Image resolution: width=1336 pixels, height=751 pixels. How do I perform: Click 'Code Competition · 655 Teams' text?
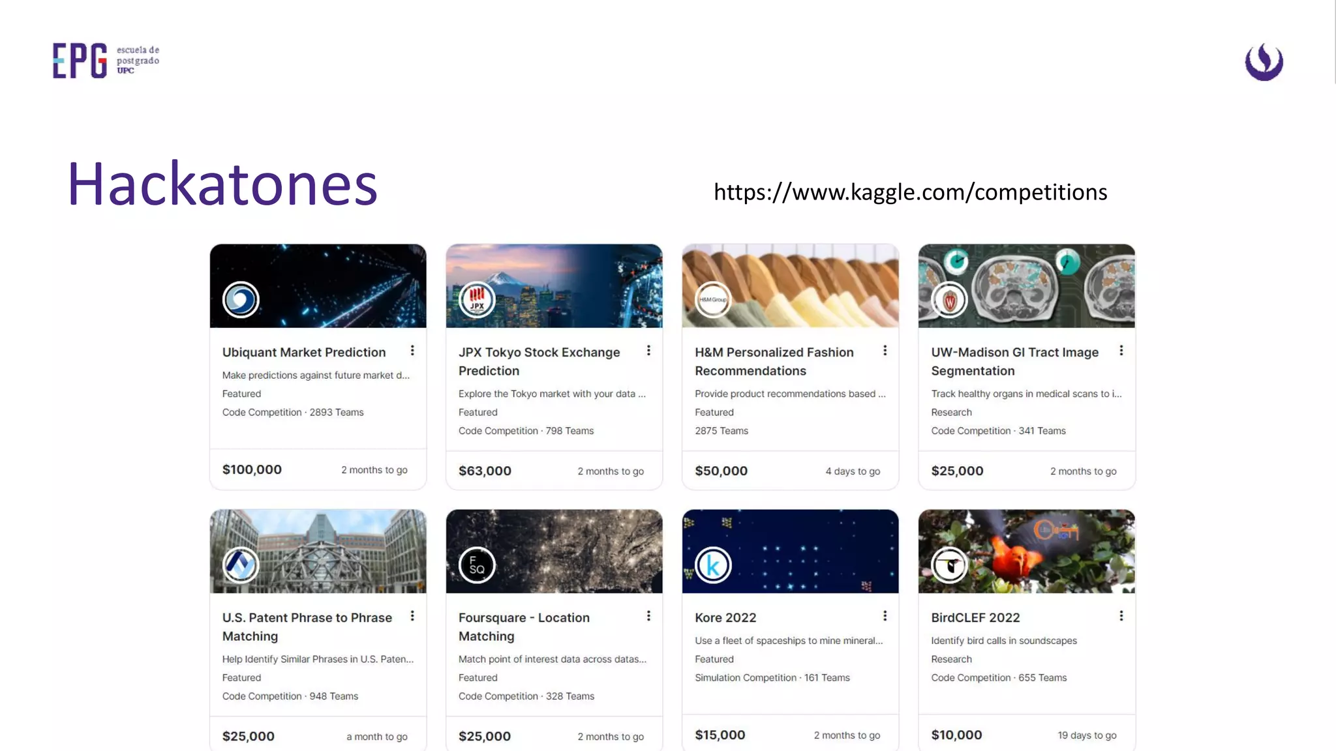999,678
